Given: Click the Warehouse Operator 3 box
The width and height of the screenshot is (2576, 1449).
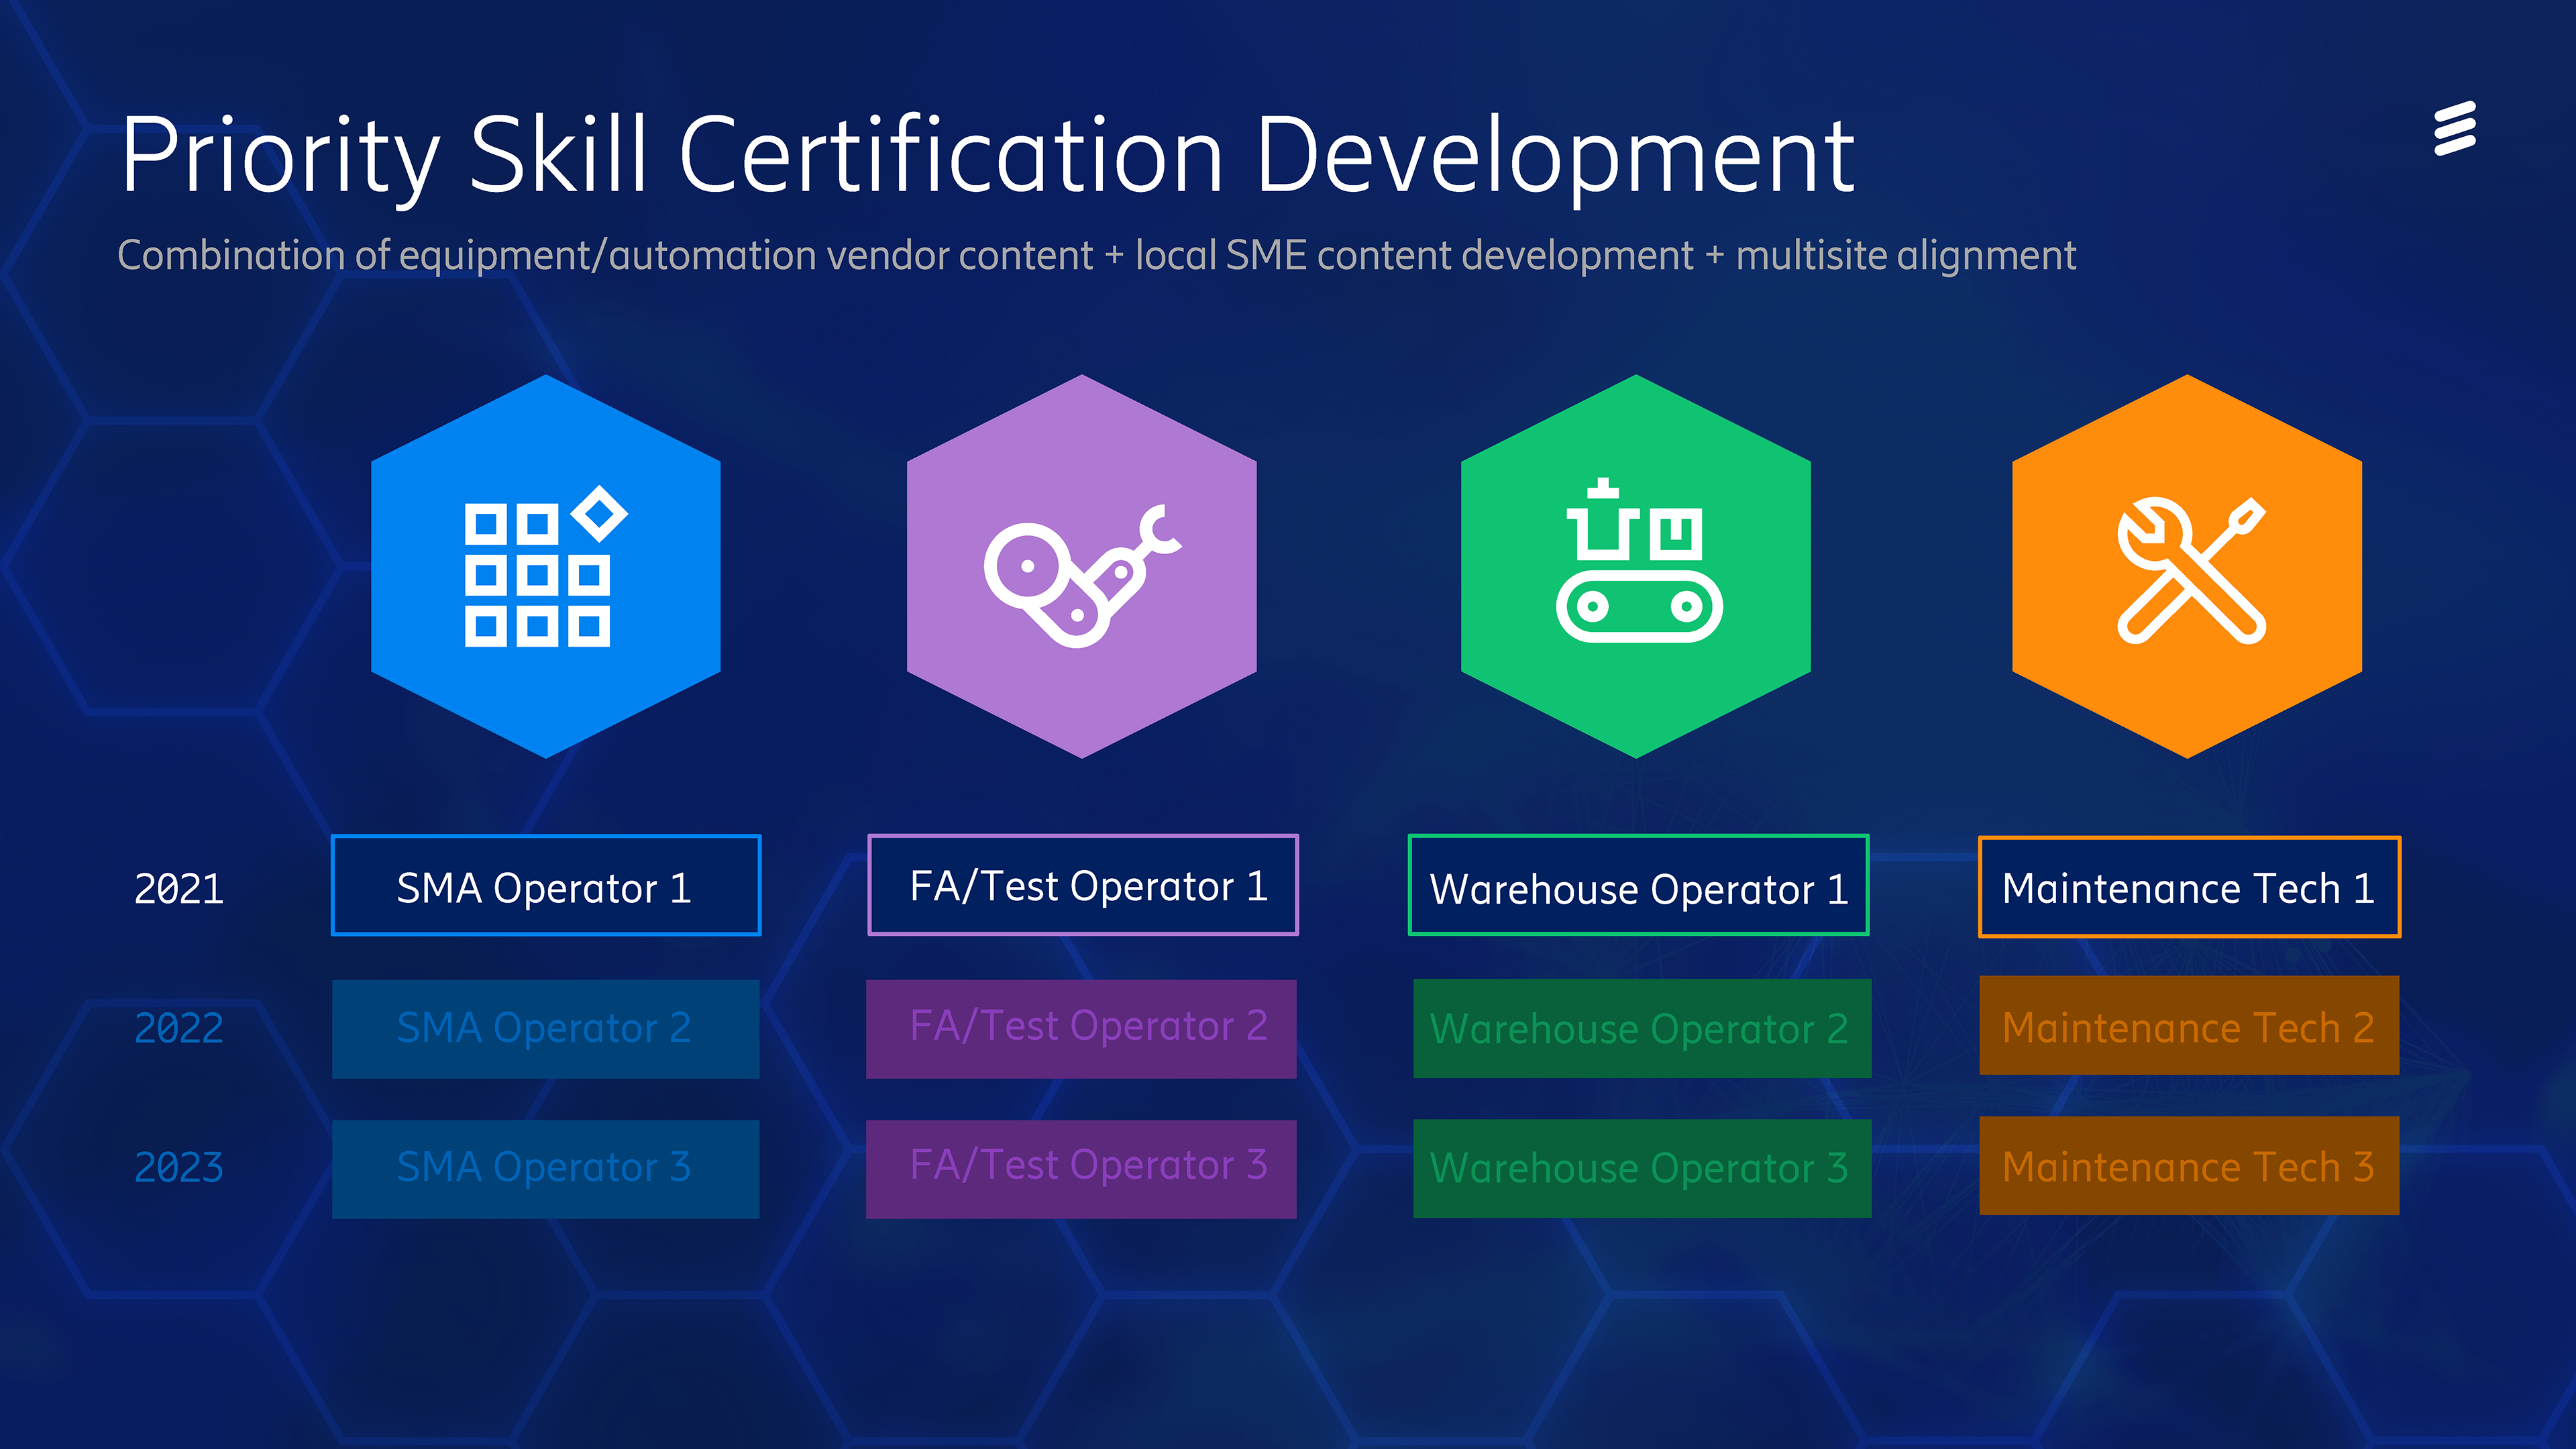Looking at the screenshot, I should tap(1642, 1169).
